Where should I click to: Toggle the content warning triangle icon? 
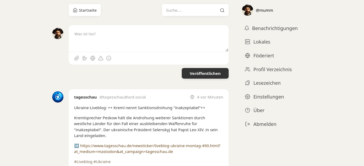pos(101,58)
